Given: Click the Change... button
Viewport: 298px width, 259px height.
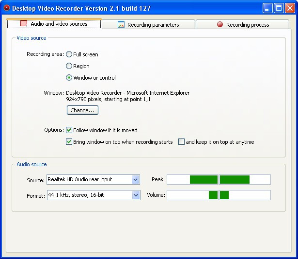Looking at the screenshot, I should coord(82,110).
